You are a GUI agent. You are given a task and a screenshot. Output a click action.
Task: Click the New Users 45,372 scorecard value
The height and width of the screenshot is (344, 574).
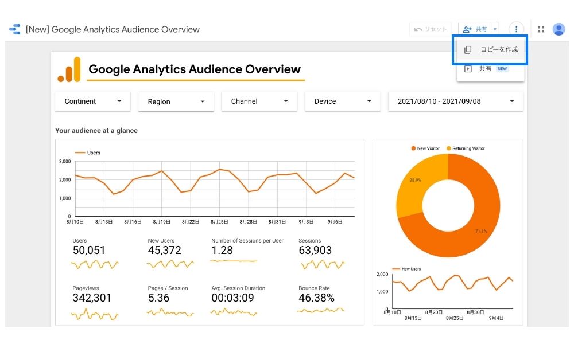164,251
